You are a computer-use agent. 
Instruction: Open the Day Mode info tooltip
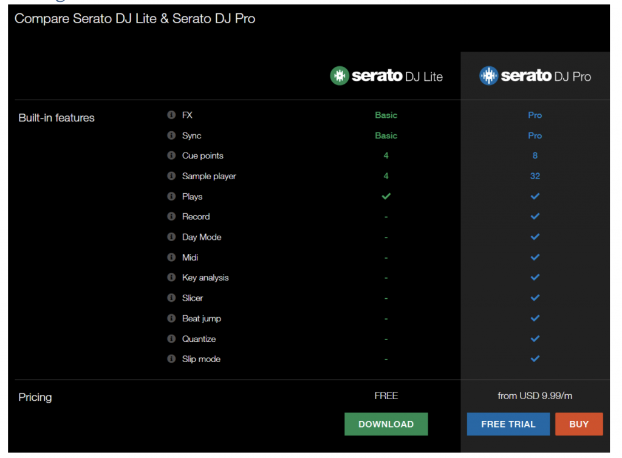[171, 237]
